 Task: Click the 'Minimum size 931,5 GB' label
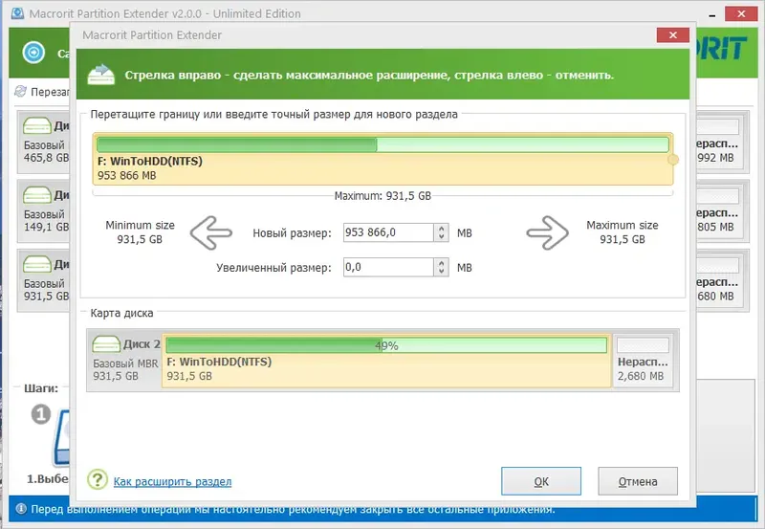(140, 232)
